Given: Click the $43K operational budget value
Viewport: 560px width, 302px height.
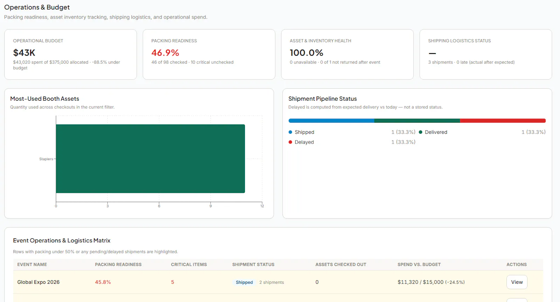Looking at the screenshot, I should coord(24,53).
